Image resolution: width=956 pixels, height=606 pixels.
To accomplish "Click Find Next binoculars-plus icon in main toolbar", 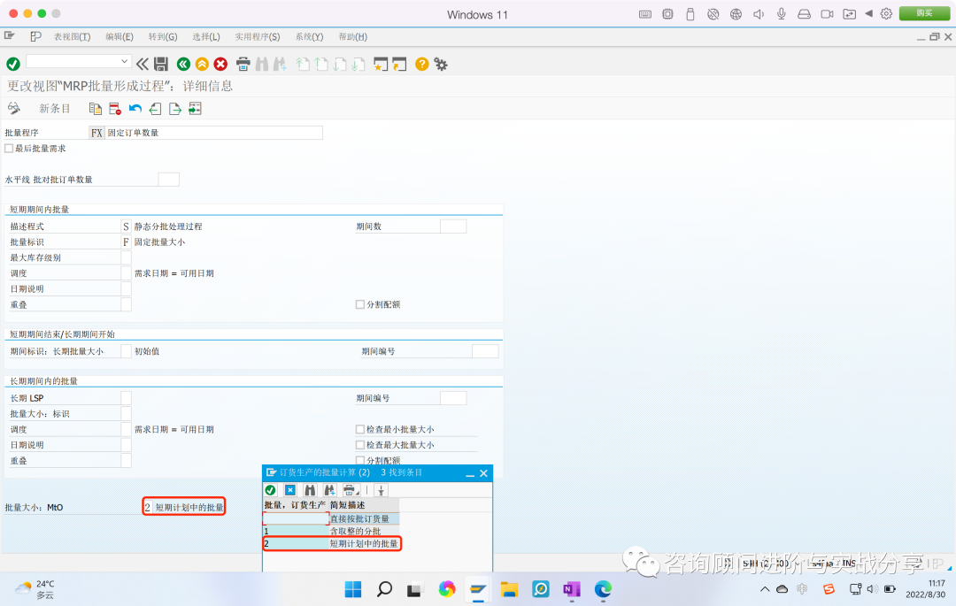I will click(281, 64).
